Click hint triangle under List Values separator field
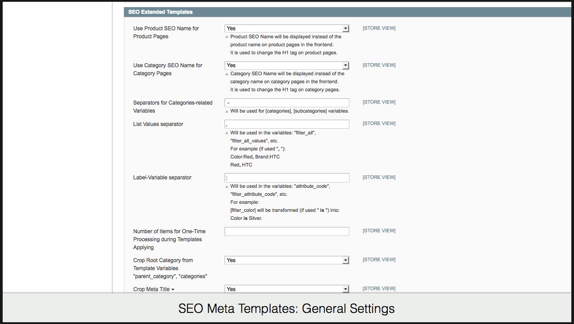This screenshot has height=324, width=574. tap(227, 133)
